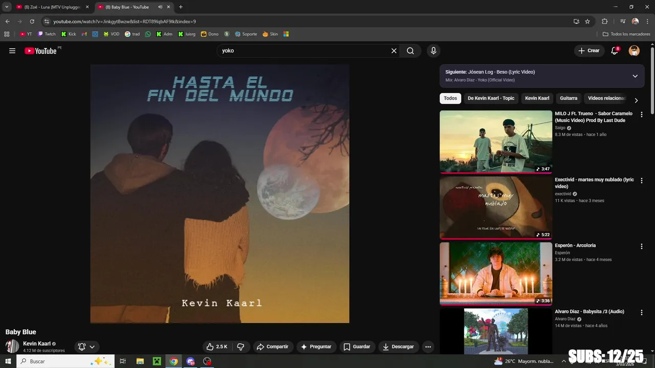This screenshot has width=655, height=368.
Task: Open the Saigo channel link
Action: 560,128
